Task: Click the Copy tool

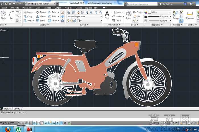Action: click(x=28, y=16)
